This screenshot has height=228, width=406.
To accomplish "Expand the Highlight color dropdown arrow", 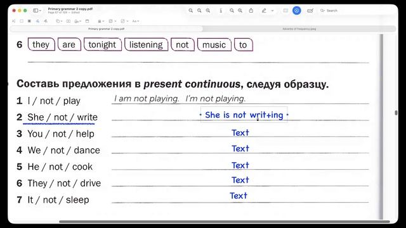I will click(272, 11).
